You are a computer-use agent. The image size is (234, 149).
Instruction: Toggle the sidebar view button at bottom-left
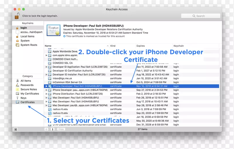16,129
